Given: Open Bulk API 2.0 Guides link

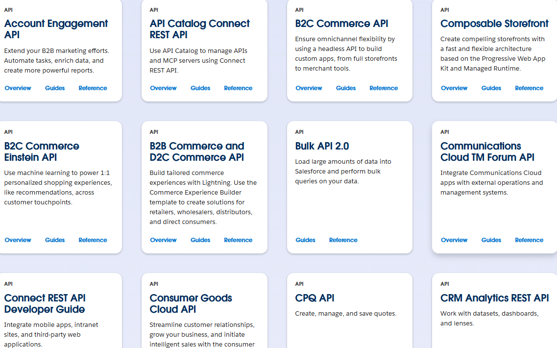Looking at the screenshot, I should [305, 240].
